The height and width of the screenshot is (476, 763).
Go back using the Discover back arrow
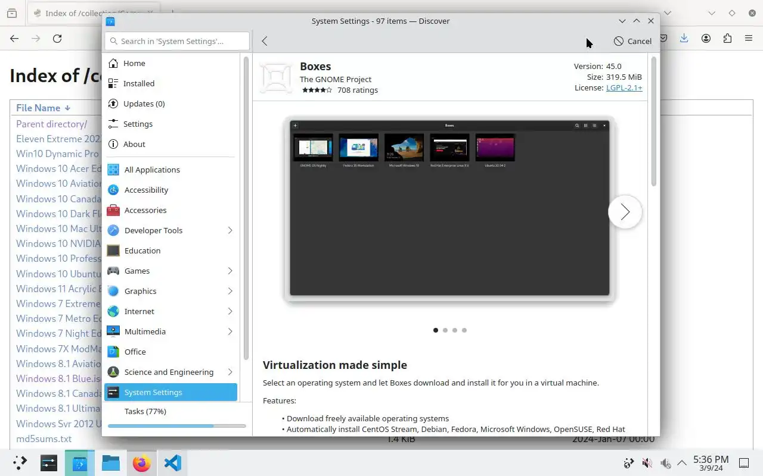tap(265, 41)
